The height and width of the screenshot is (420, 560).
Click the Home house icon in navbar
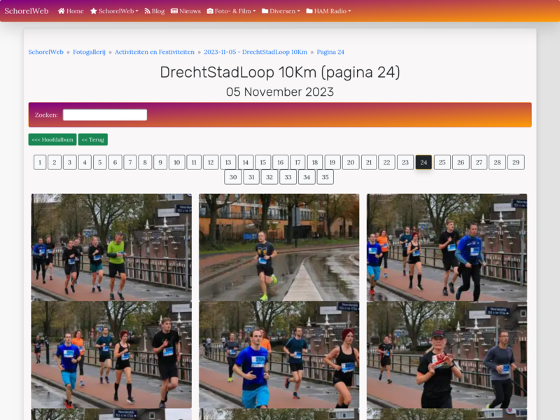coord(62,11)
